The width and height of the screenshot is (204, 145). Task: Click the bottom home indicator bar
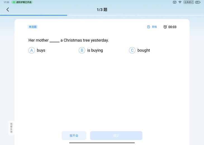coord(102,143)
